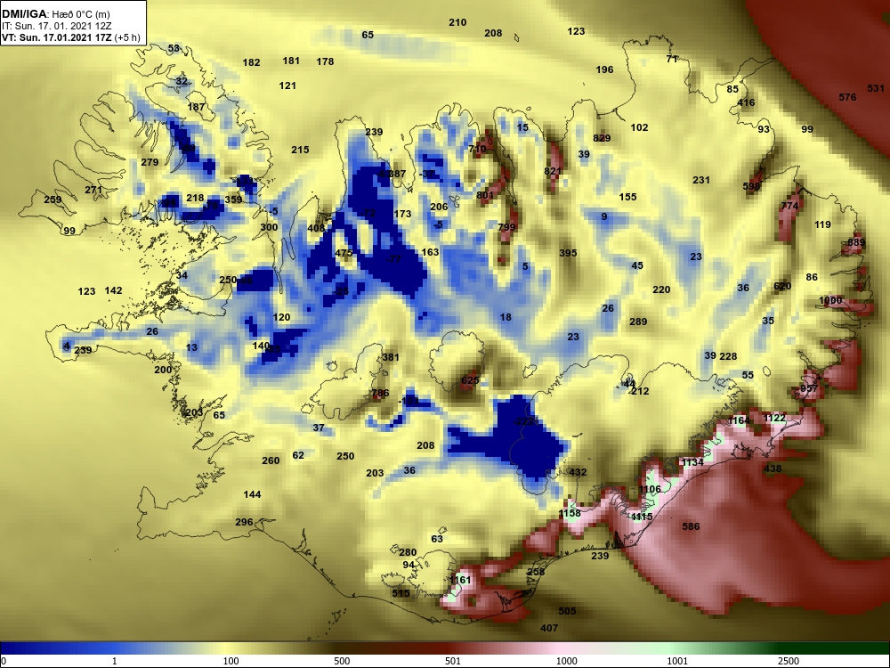Click the map value '231'
The height and width of the screenshot is (668, 890).
(x=701, y=180)
